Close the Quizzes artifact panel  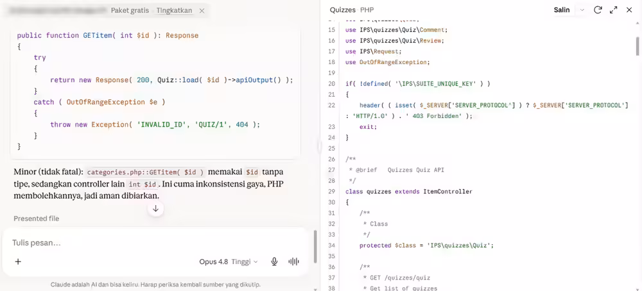click(x=629, y=10)
